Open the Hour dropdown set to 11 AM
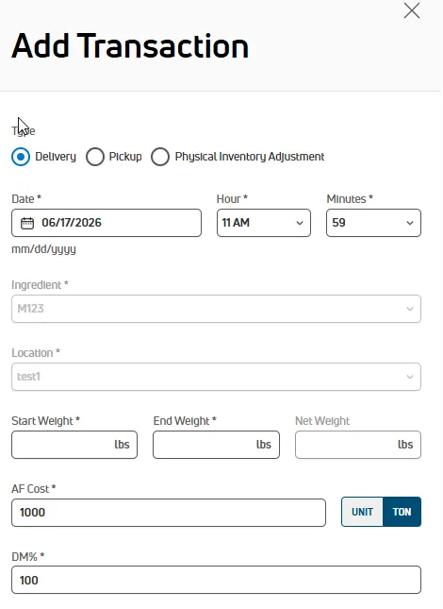The height and width of the screenshot is (609, 443). [x=264, y=223]
